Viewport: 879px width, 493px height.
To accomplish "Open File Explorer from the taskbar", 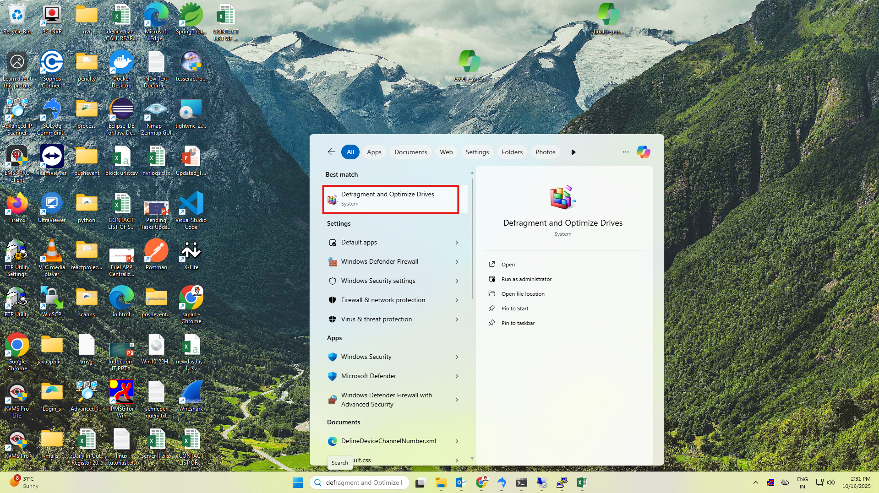I will tap(441, 482).
